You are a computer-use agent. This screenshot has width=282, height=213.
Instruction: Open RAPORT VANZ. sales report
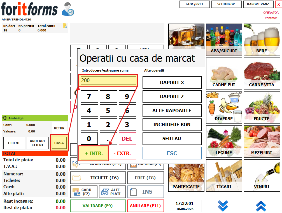(x=258, y=4)
